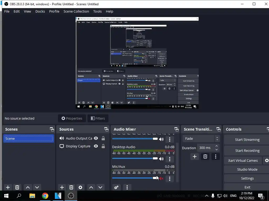Decrease transition duration with down arrow

coord(216,149)
